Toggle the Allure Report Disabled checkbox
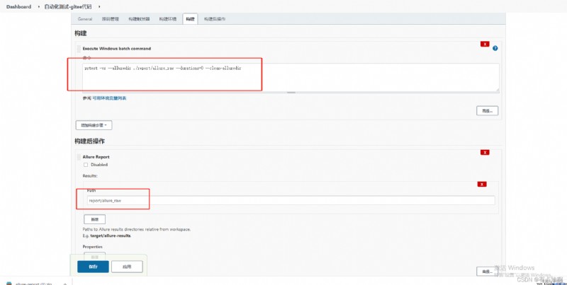The height and width of the screenshot is (285, 567). coord(86,165)
